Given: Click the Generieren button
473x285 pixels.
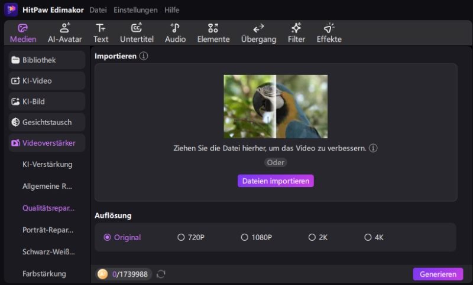Looking at the screenshot, I should point(438,274).
